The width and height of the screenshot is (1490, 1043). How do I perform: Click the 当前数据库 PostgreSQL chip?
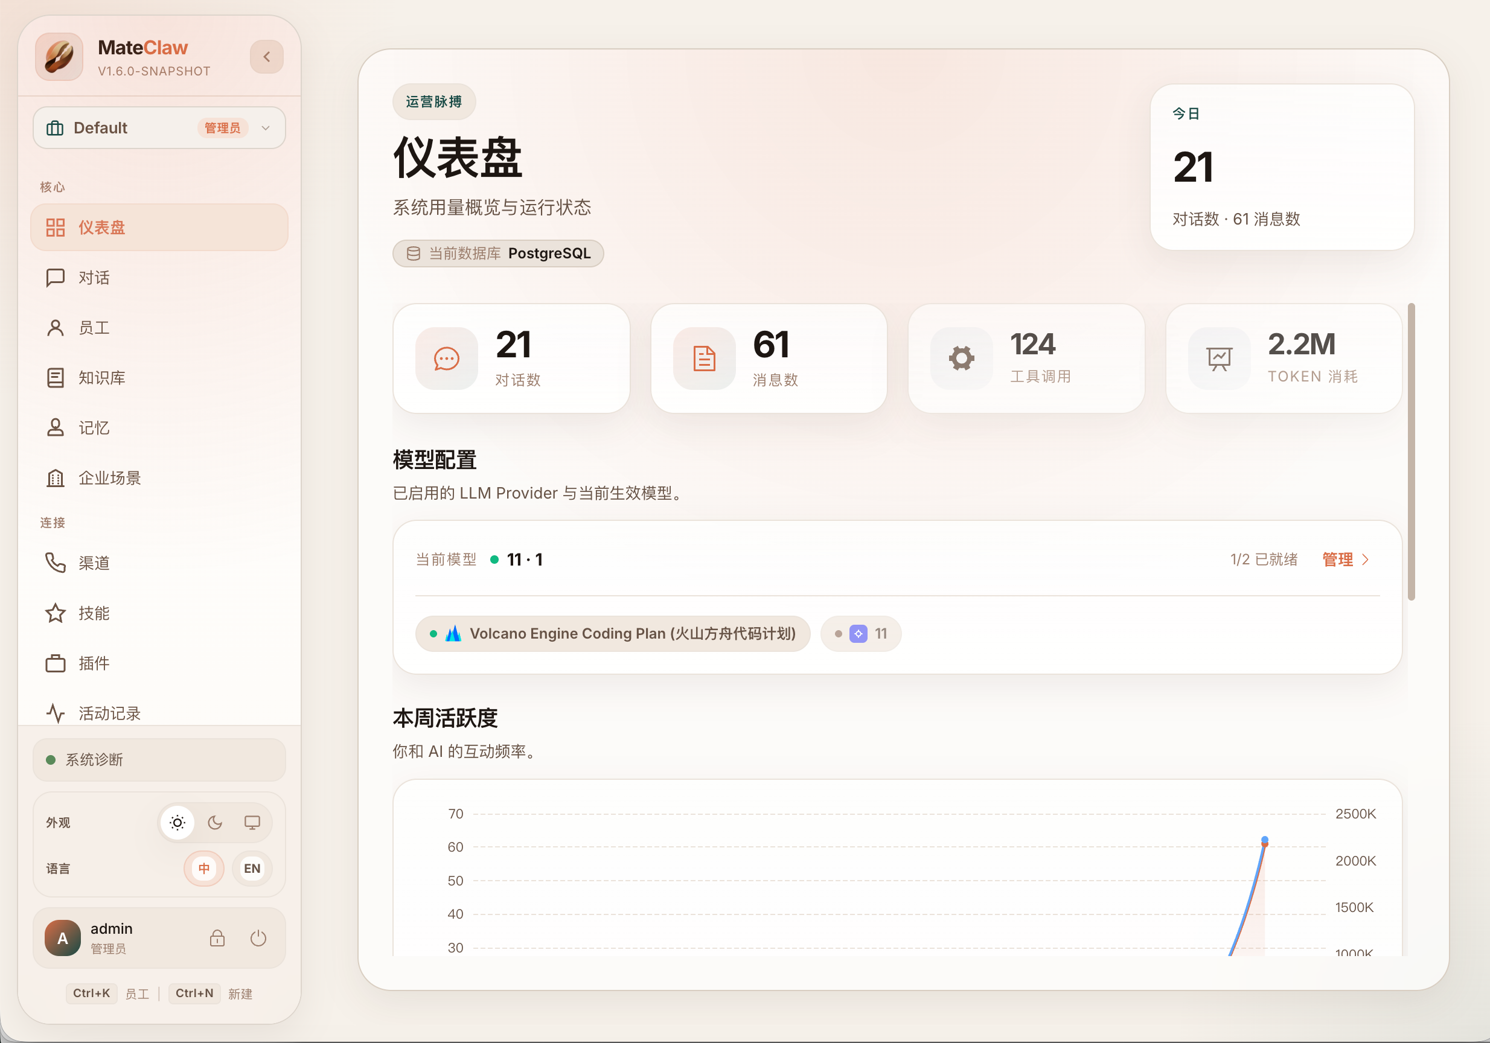[x=499, y=253]
